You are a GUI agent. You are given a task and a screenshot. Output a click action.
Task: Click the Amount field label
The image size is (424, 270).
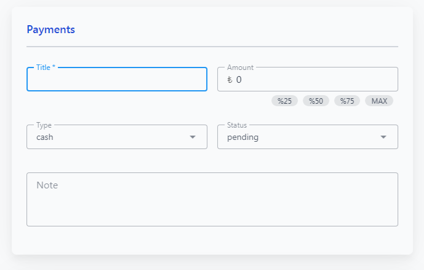240,67
